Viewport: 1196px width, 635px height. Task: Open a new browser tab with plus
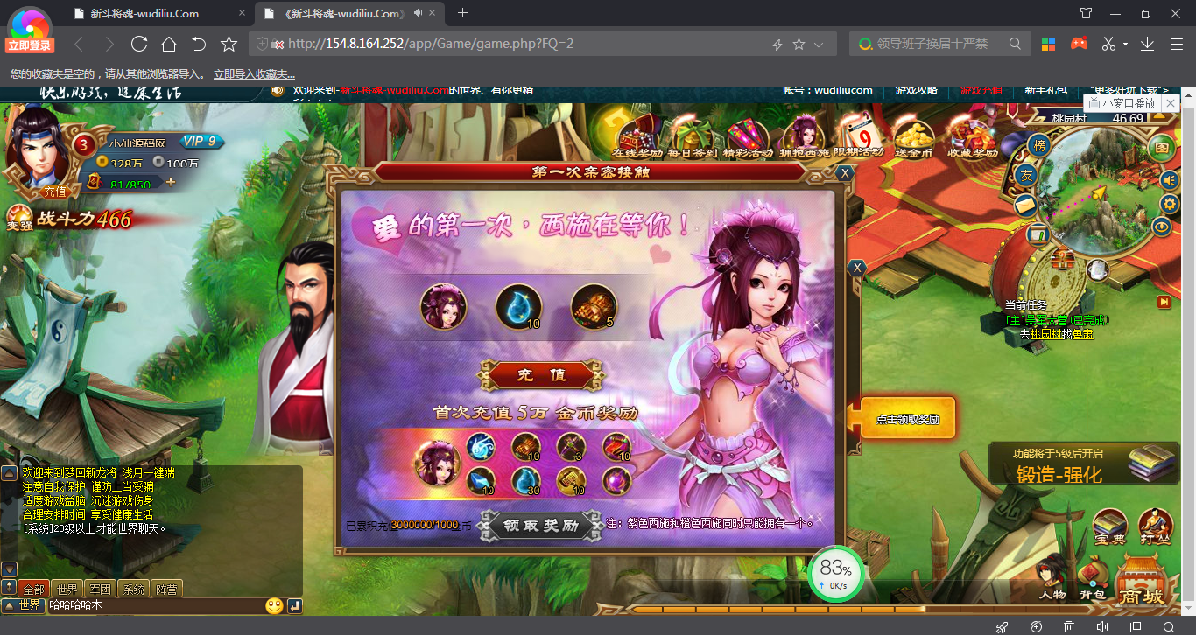(x=462, y=13)
